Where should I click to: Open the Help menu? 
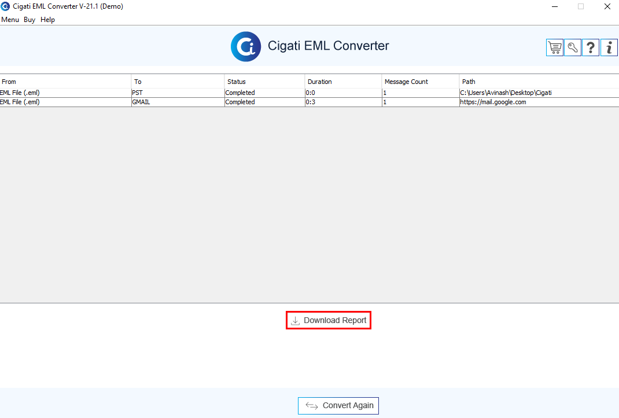(47, 20)
